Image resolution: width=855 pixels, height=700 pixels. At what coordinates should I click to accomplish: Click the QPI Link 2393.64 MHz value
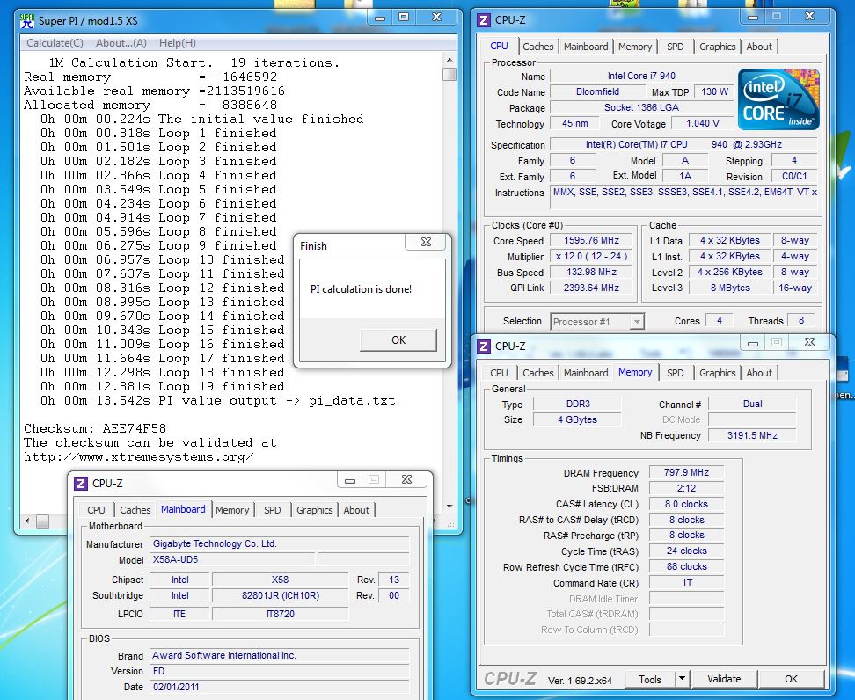(x=592, y=288)
